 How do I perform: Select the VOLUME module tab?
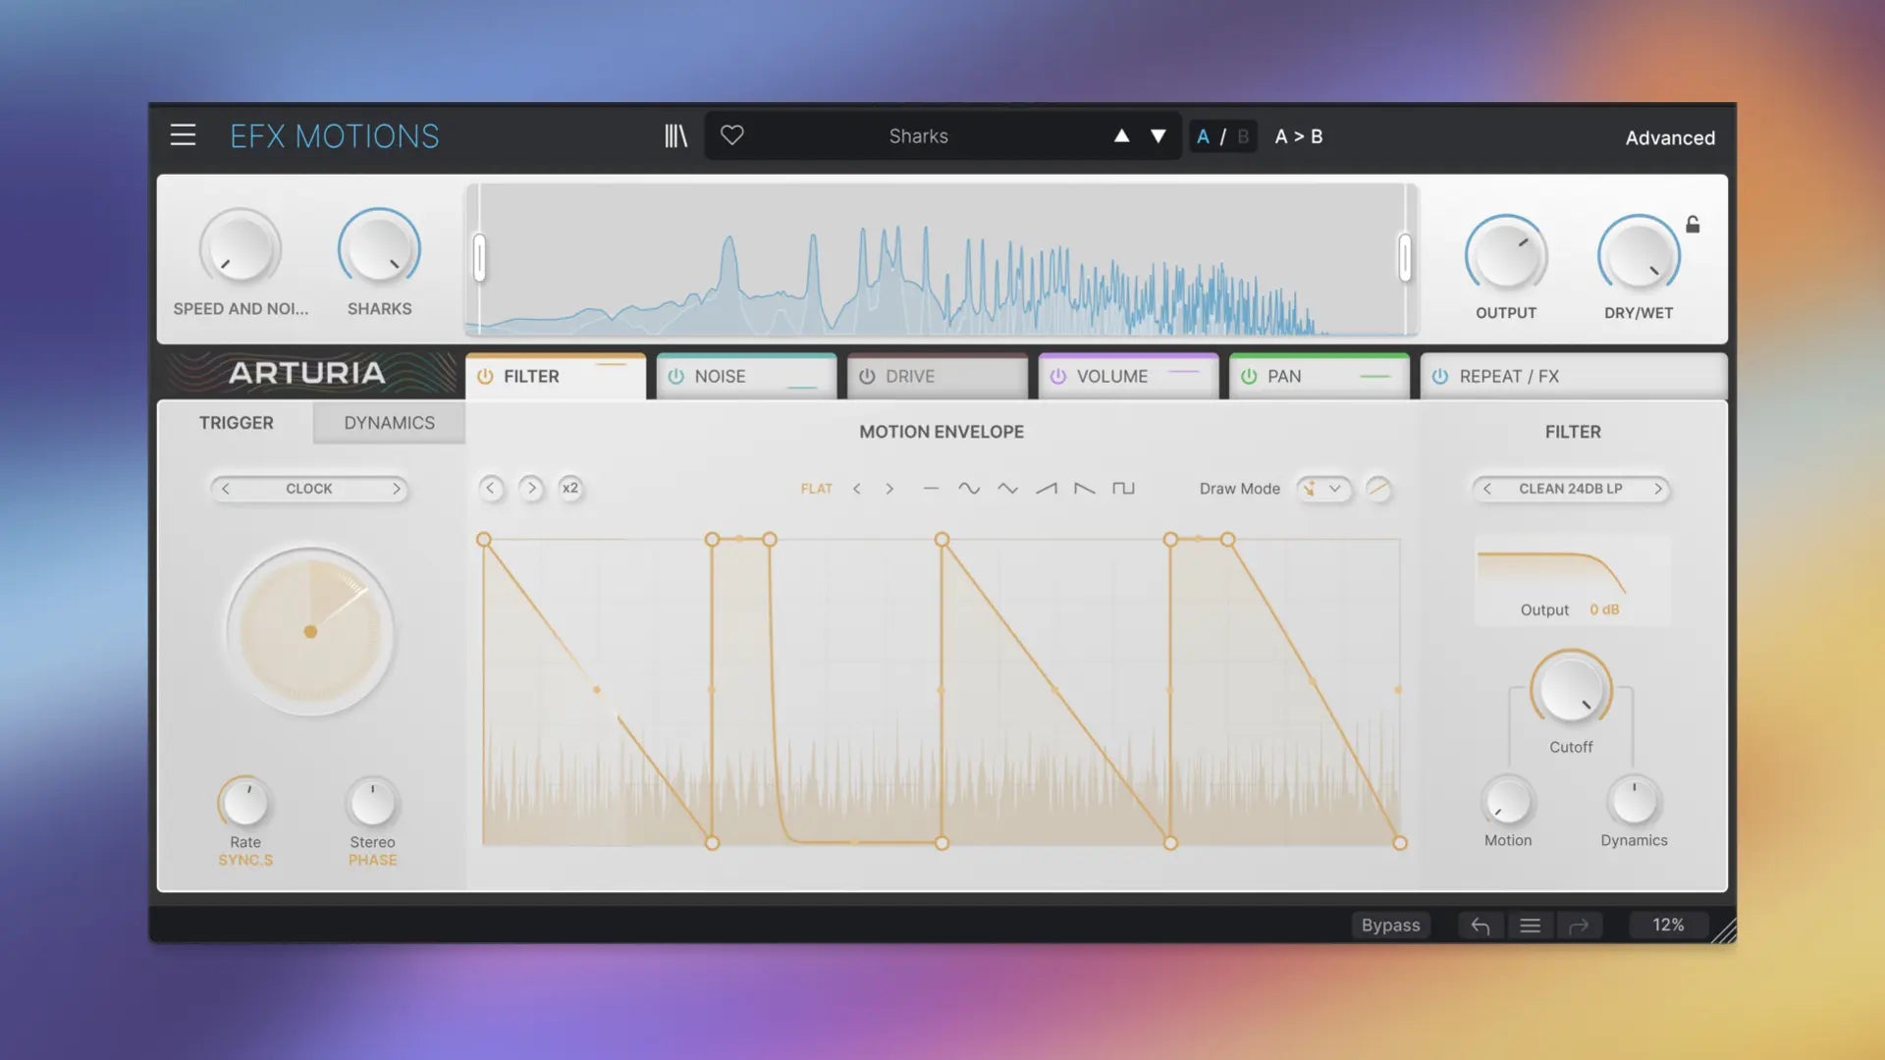[1129, 377]
